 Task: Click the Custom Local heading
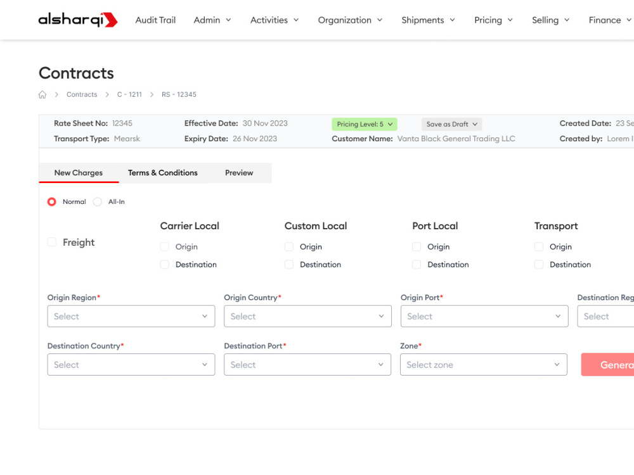[316, 226]
